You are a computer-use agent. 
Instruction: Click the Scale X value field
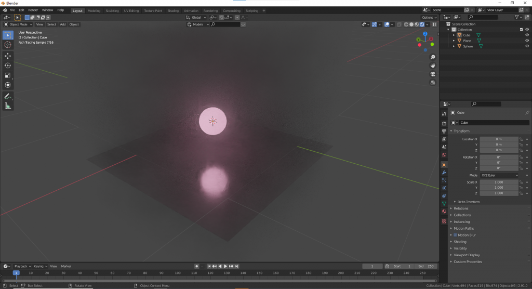pos(499,182)
